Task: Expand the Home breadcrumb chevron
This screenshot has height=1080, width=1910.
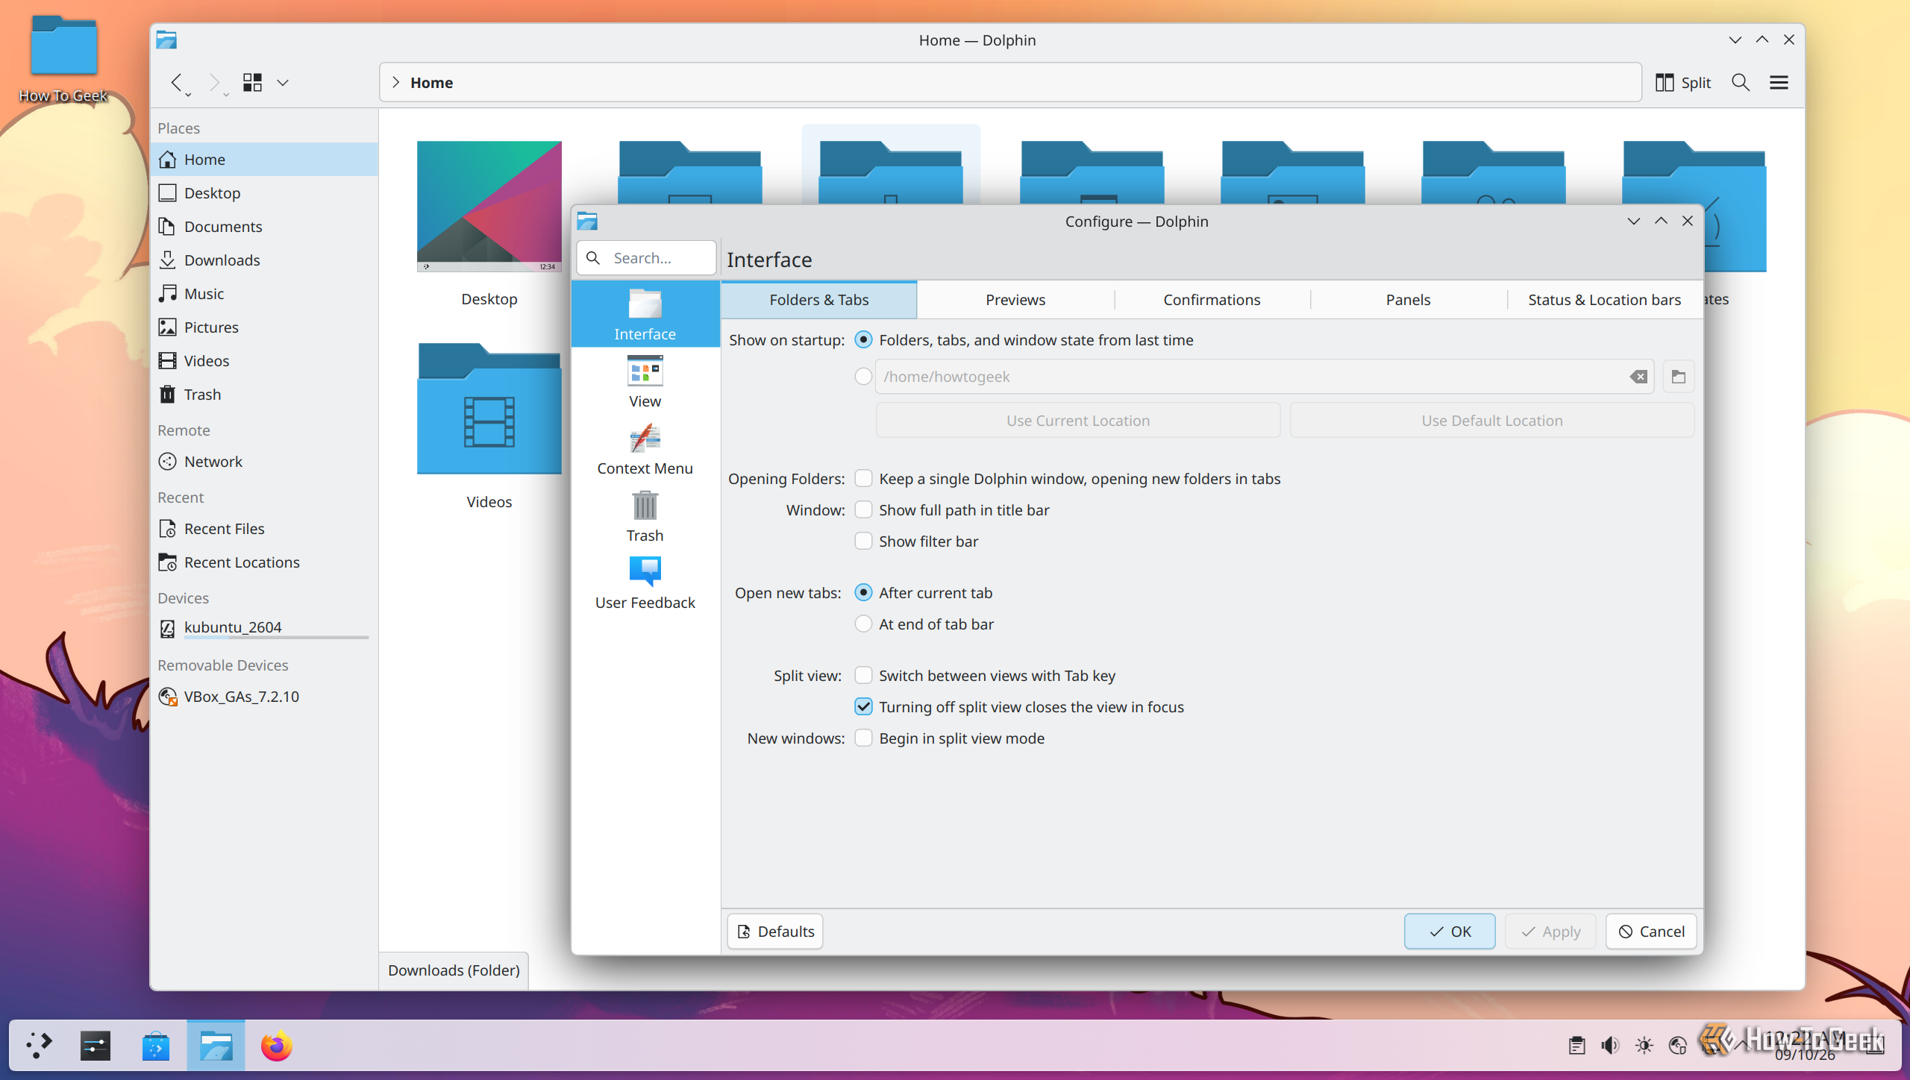Action: [x=396, y=82]
